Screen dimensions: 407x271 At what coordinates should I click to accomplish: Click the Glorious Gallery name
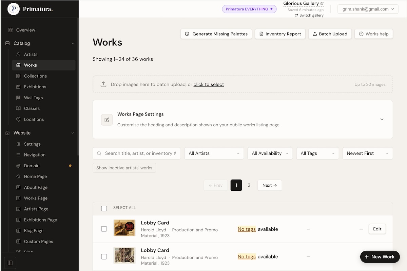point(301,3)
